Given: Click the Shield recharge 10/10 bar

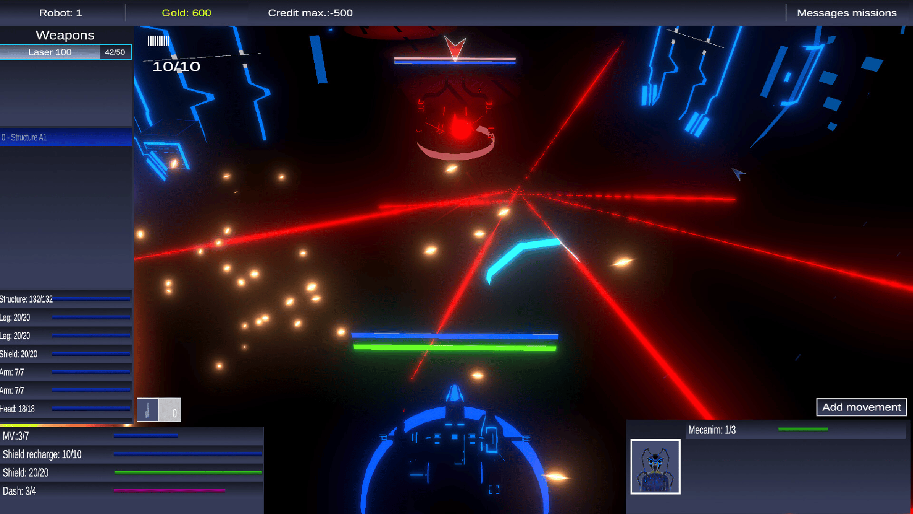Looking at the screenshot, I should pyautogui.click(x=187, y=454).
